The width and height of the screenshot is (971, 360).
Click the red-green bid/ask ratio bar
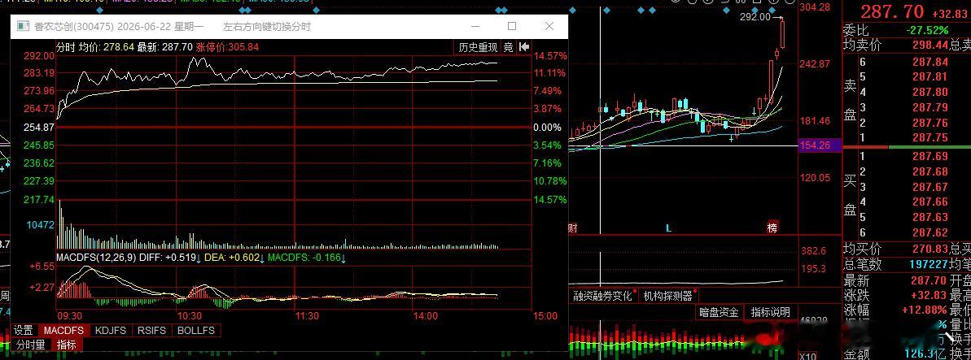[907, 146]
